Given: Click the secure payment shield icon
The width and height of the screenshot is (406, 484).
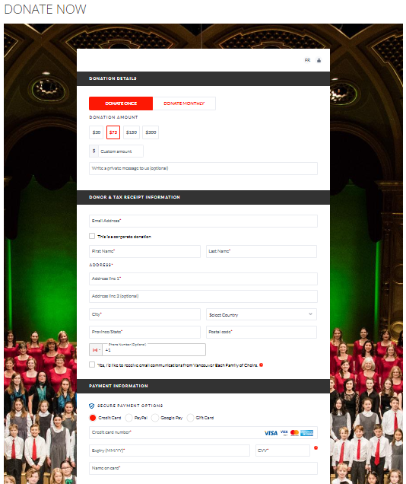Looking at the screenshot, I should click(x=91, y=406).
